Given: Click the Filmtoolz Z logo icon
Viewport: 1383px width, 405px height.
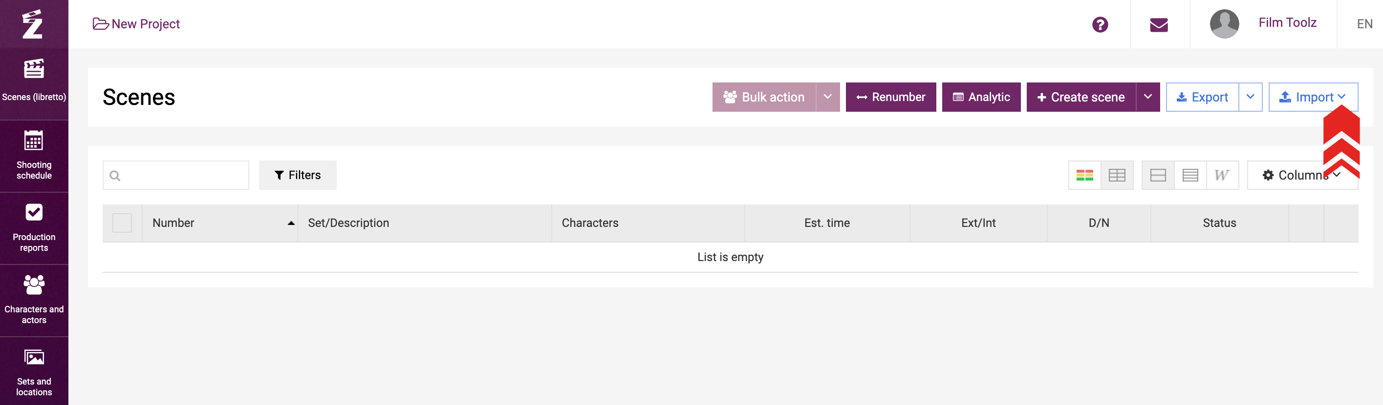Looking at the screenshot, I should pos(33,24).
